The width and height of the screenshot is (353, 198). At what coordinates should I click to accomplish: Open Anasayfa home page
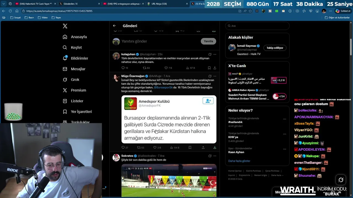pos(75,37)
